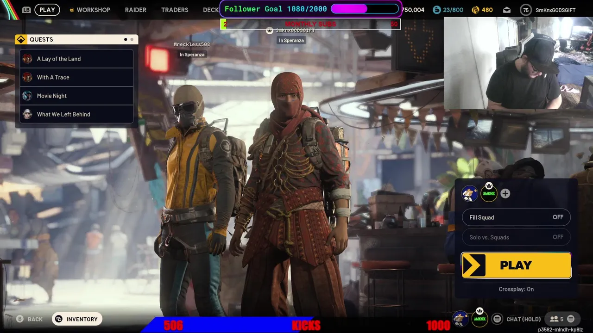The width and height of the screenshot is (593, 333).
Task: Open the quest With A Trace
Action: tap(76, 77)
